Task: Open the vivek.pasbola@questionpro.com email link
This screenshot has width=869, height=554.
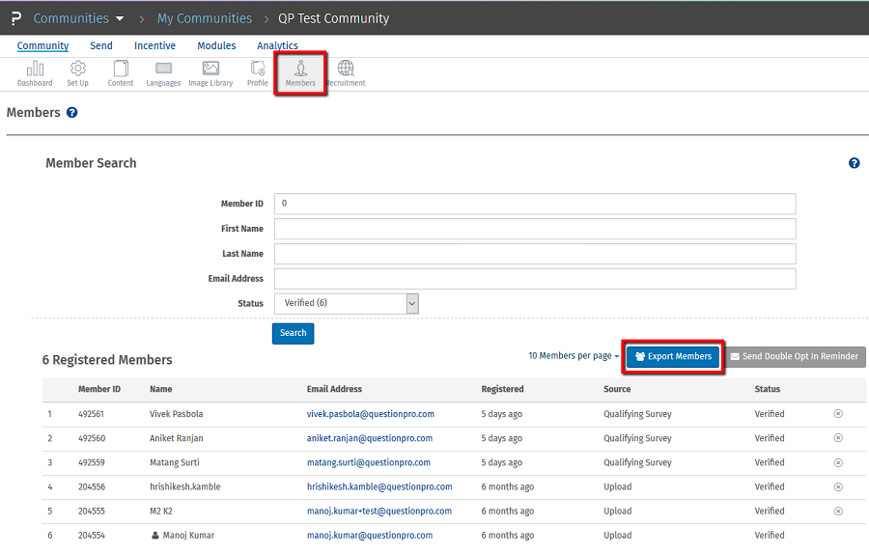Action: [x=370, y=414]
